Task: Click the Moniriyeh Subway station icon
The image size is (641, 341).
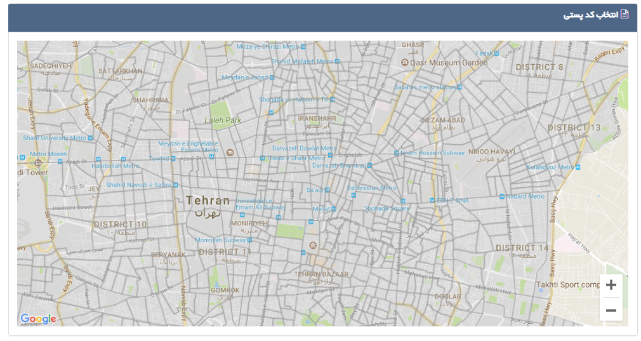Action: 250,240
